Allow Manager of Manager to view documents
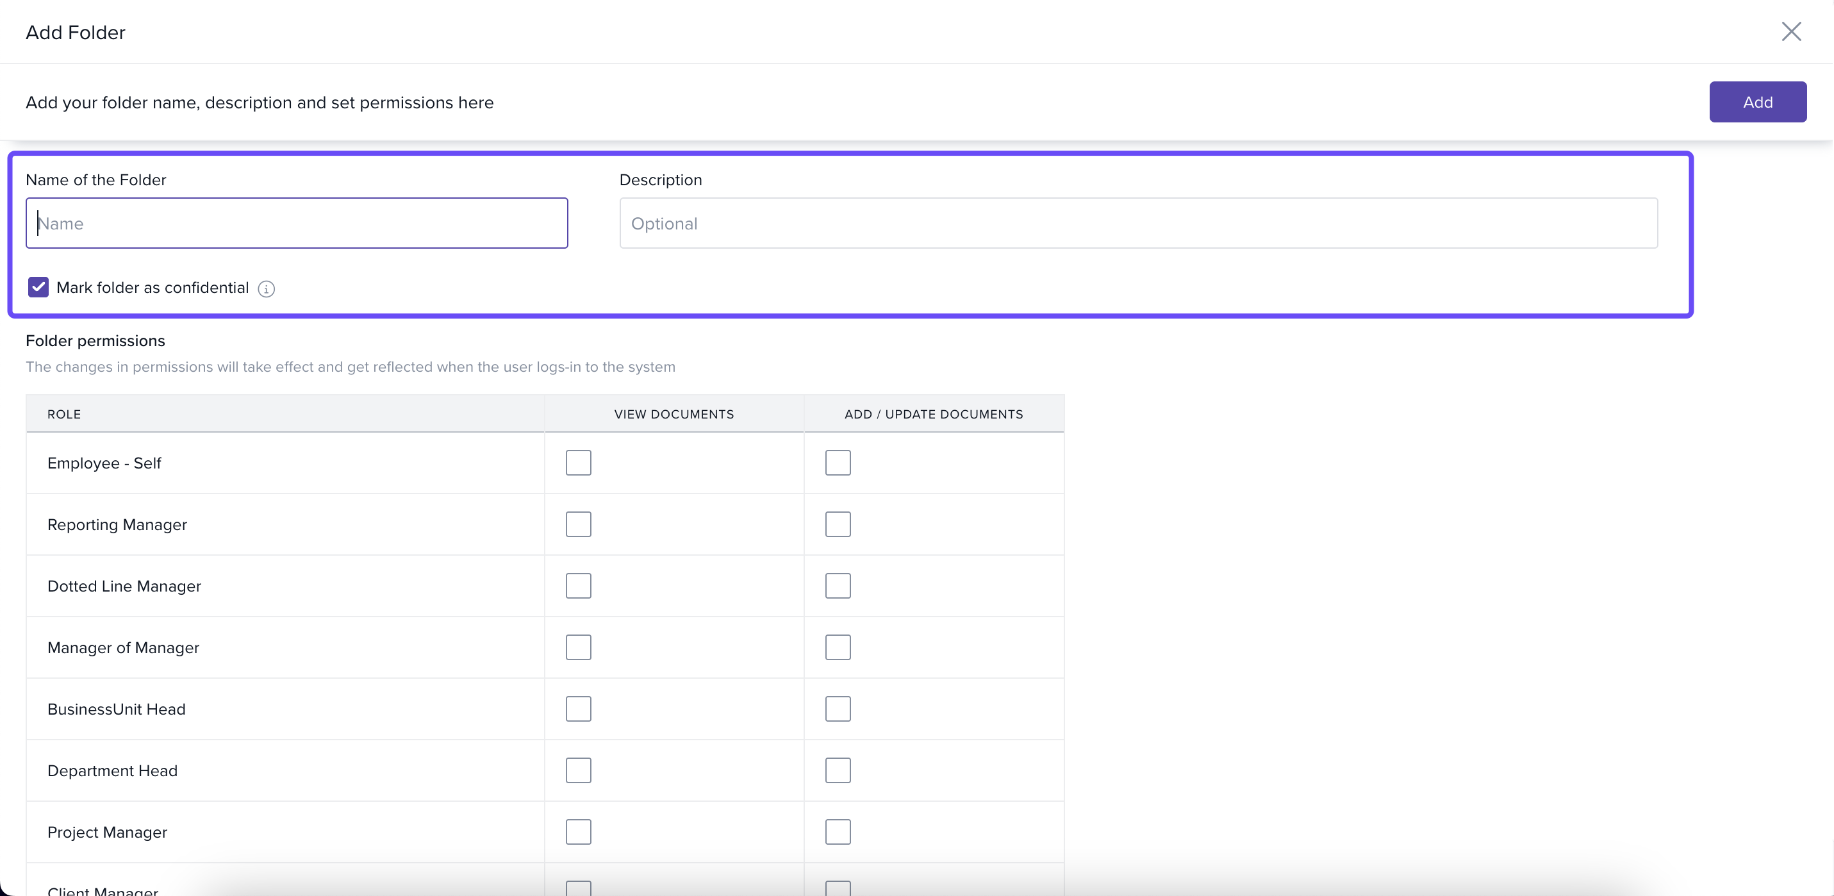The width and height of the screenshot is (1834, 896). pyautogui.click(x=578, y=647)
